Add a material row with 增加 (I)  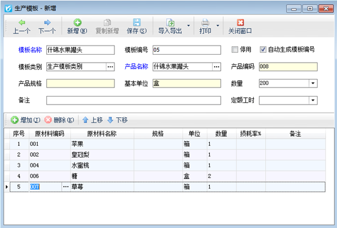(x=15, y=120)
